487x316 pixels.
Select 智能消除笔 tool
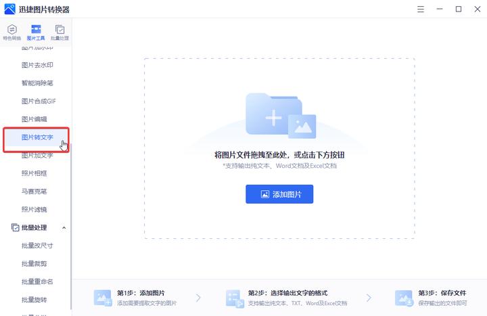coord(37,83)
